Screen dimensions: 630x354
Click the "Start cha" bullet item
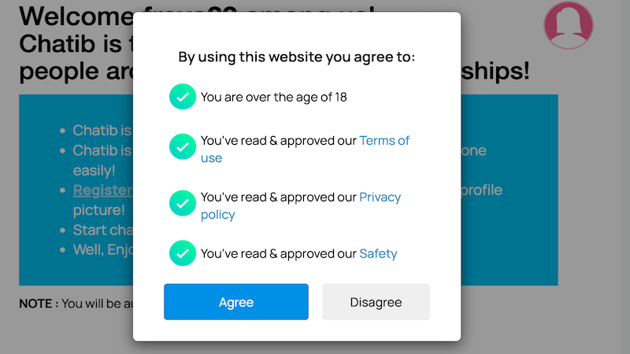click(102, 230)
